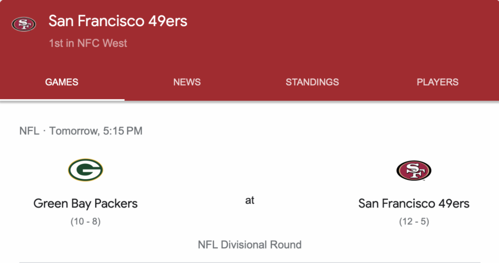The width and height of the screenshot is (499, 263).
Task: Switch to the GAMES tab
Action: pyautogui.click(x=62, y=82)
